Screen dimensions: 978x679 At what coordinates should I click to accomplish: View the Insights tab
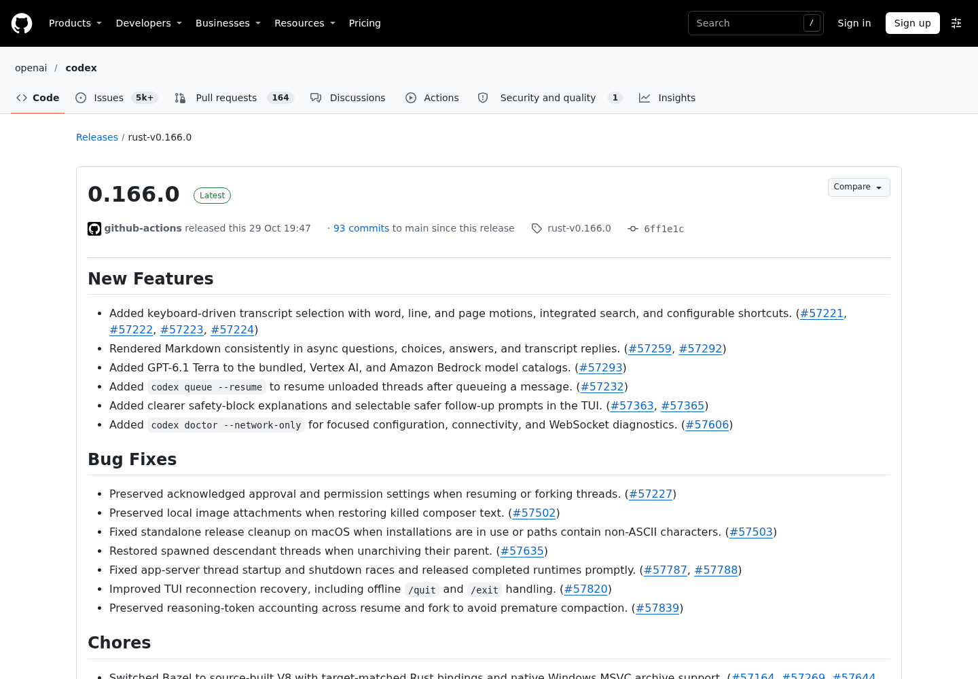(668, 98)
